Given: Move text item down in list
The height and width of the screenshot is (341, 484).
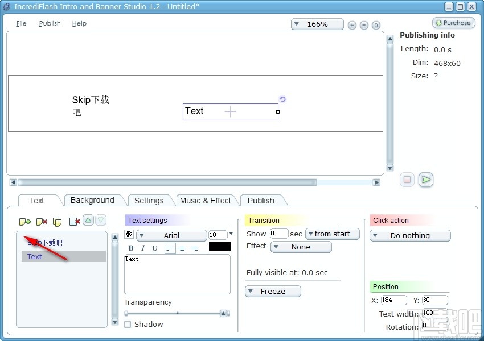Looking at the screenshot, I should click(101, 221).
